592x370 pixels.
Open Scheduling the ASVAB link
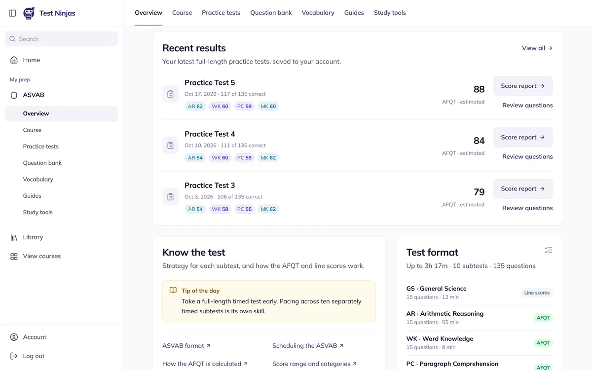pyautogui.click(x=308, y=346)
